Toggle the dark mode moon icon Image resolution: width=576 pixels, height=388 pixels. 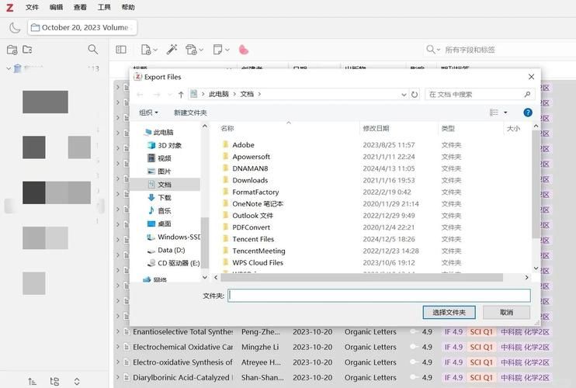pos(15,27)
